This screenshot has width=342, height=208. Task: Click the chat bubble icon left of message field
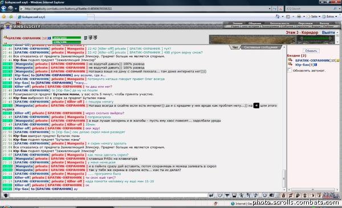[6, 195]
